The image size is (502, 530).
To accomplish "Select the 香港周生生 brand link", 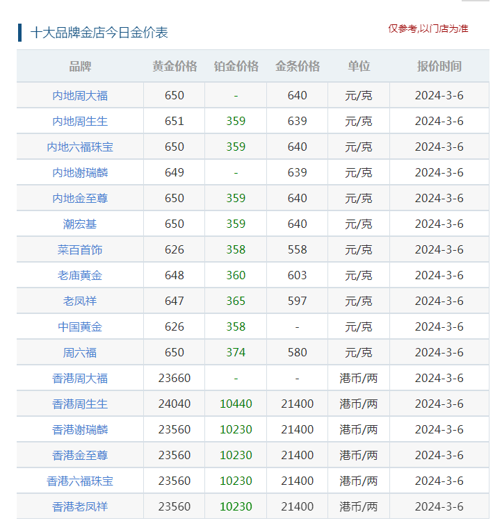I will click(80, 404).
